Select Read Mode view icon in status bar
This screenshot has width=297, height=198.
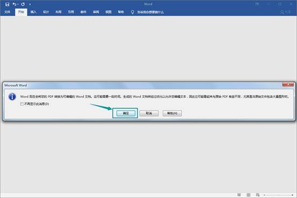[x=239, y=195]
